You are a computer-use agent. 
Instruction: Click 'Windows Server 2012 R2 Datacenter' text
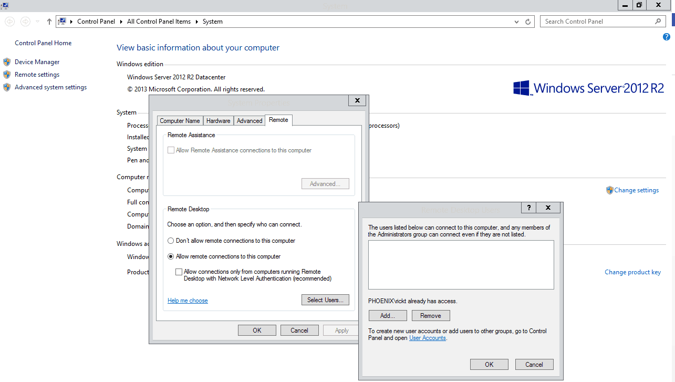pyautogui.click(x=176, y=77)
